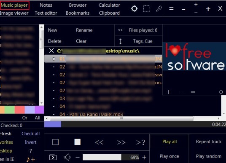The image size is (226, 163).
Task: Expand the Files played >> panel
Action: click(x=120, y=30)
